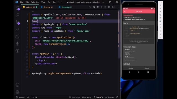
Task: Split the editor to the right
Action: pyautogui.click(x=113, y=7)
